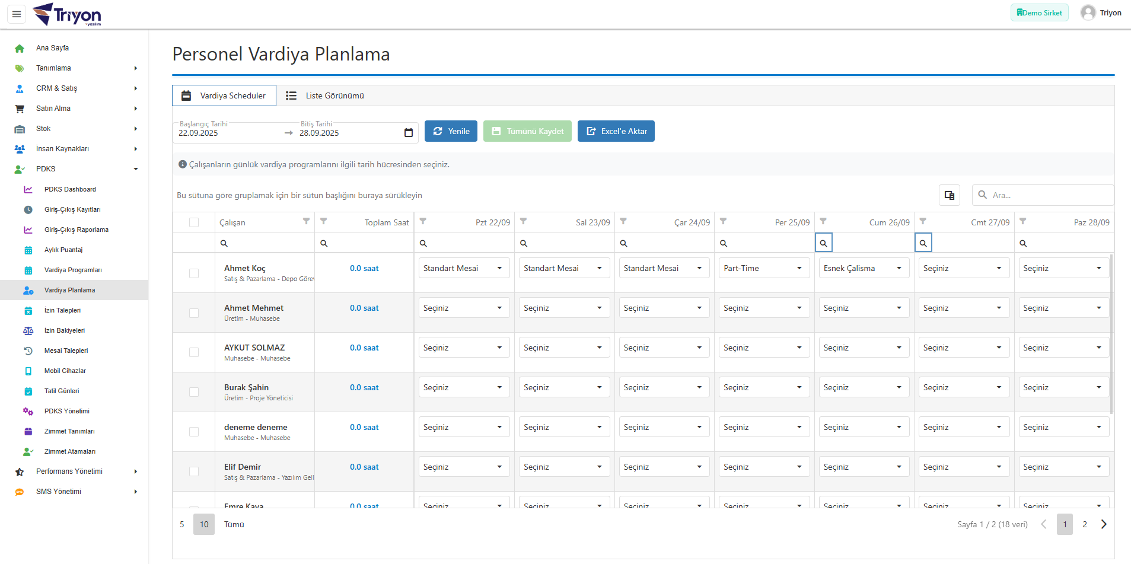Click the column chooser icon
This screenshot has height=564, width=1131.
[949, 195]
